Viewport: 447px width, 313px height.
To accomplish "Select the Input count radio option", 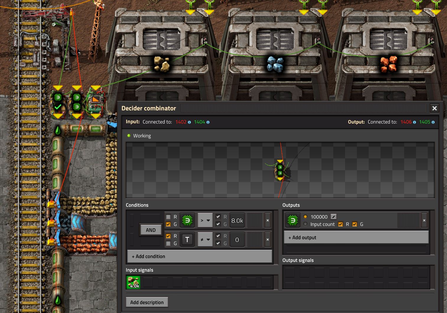I will (x=305, y=224).
